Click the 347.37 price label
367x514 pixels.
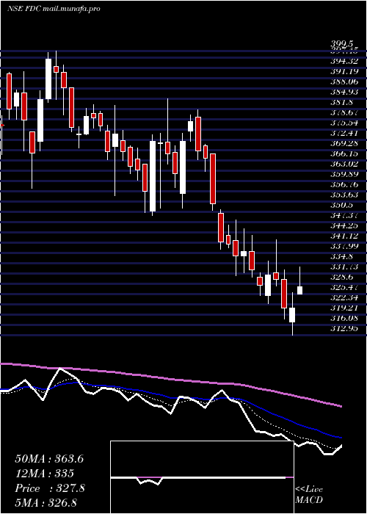[x=344, y=215]
